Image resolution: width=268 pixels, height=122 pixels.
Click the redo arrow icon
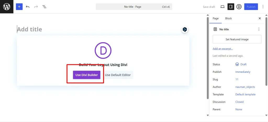click(x=36, y=7)
